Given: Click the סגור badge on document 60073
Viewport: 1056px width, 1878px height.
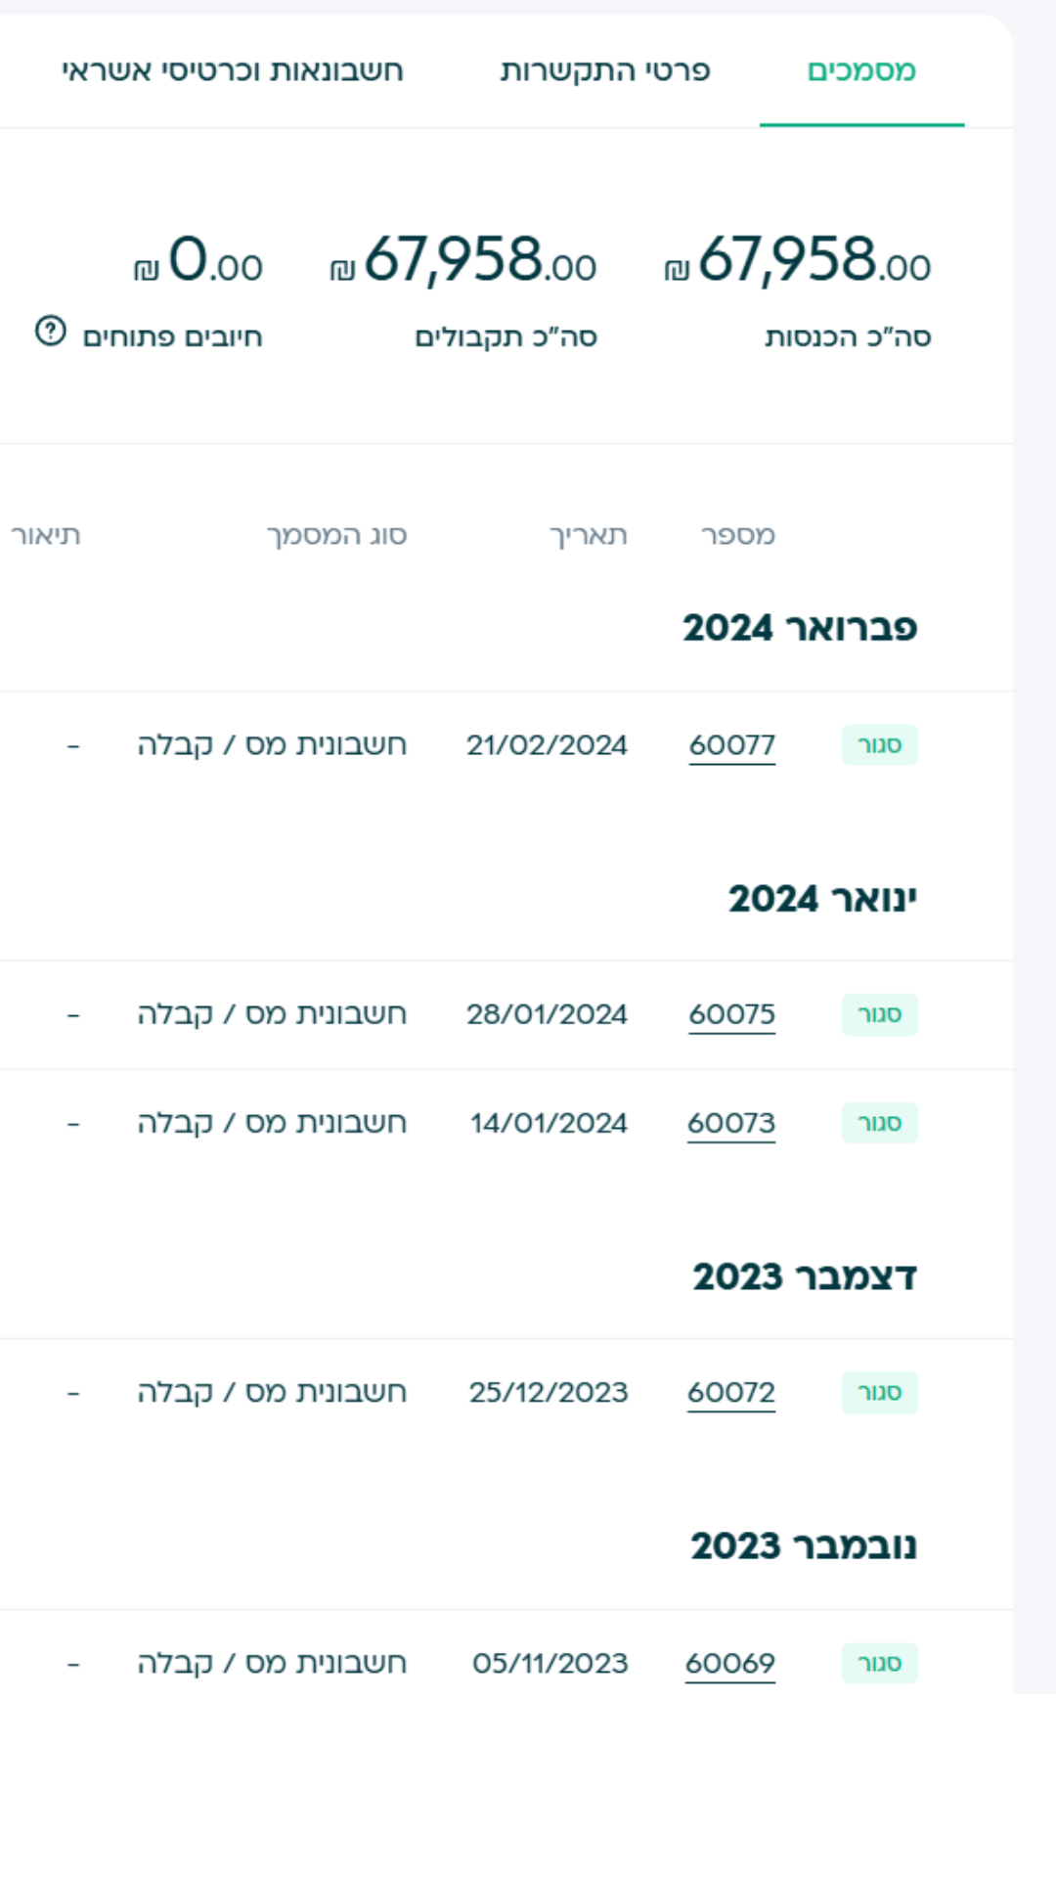Looking at the screenshot, I should [x=878, y=1123].
